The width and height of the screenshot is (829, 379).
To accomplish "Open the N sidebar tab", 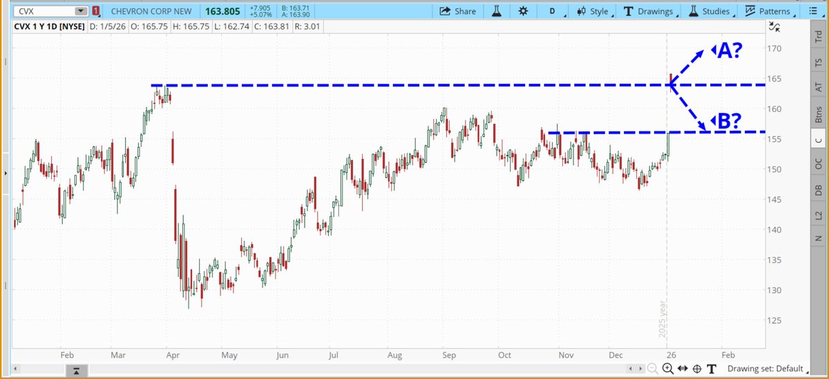I will [x=818, y=238].
